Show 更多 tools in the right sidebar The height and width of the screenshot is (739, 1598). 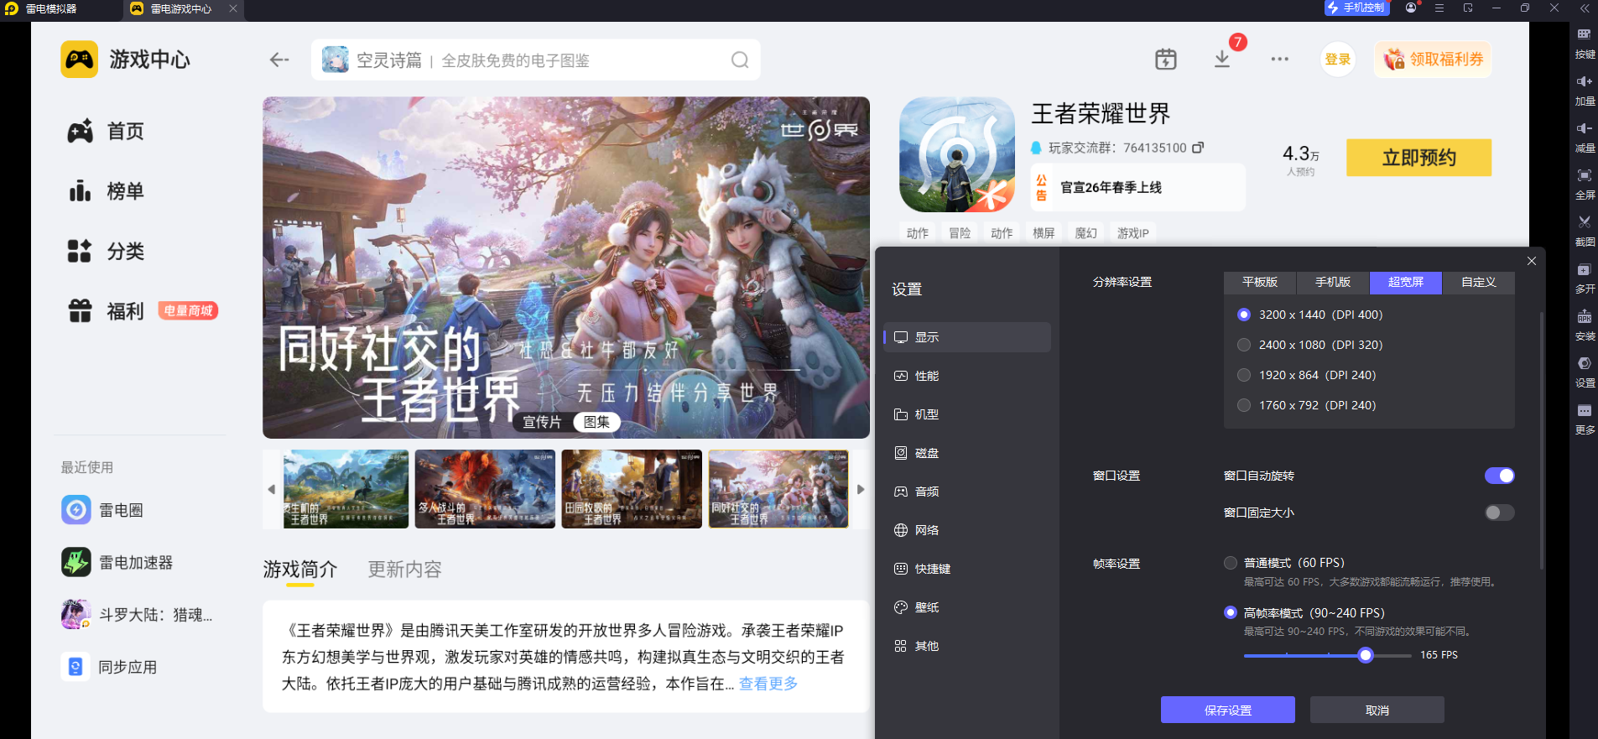1585,419
